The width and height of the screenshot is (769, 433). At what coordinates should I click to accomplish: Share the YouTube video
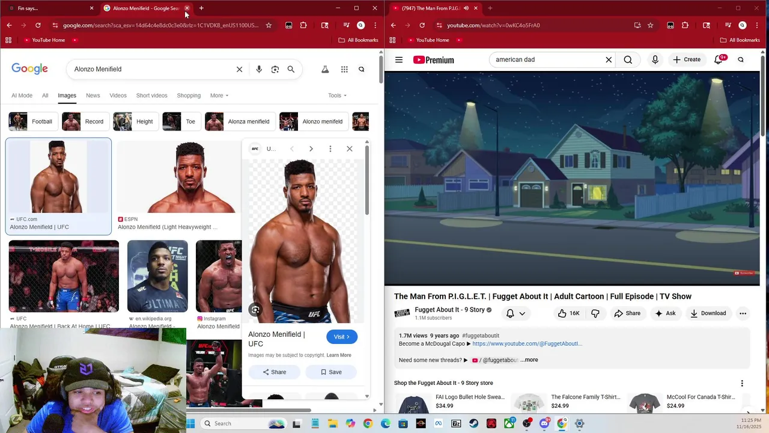627,313
